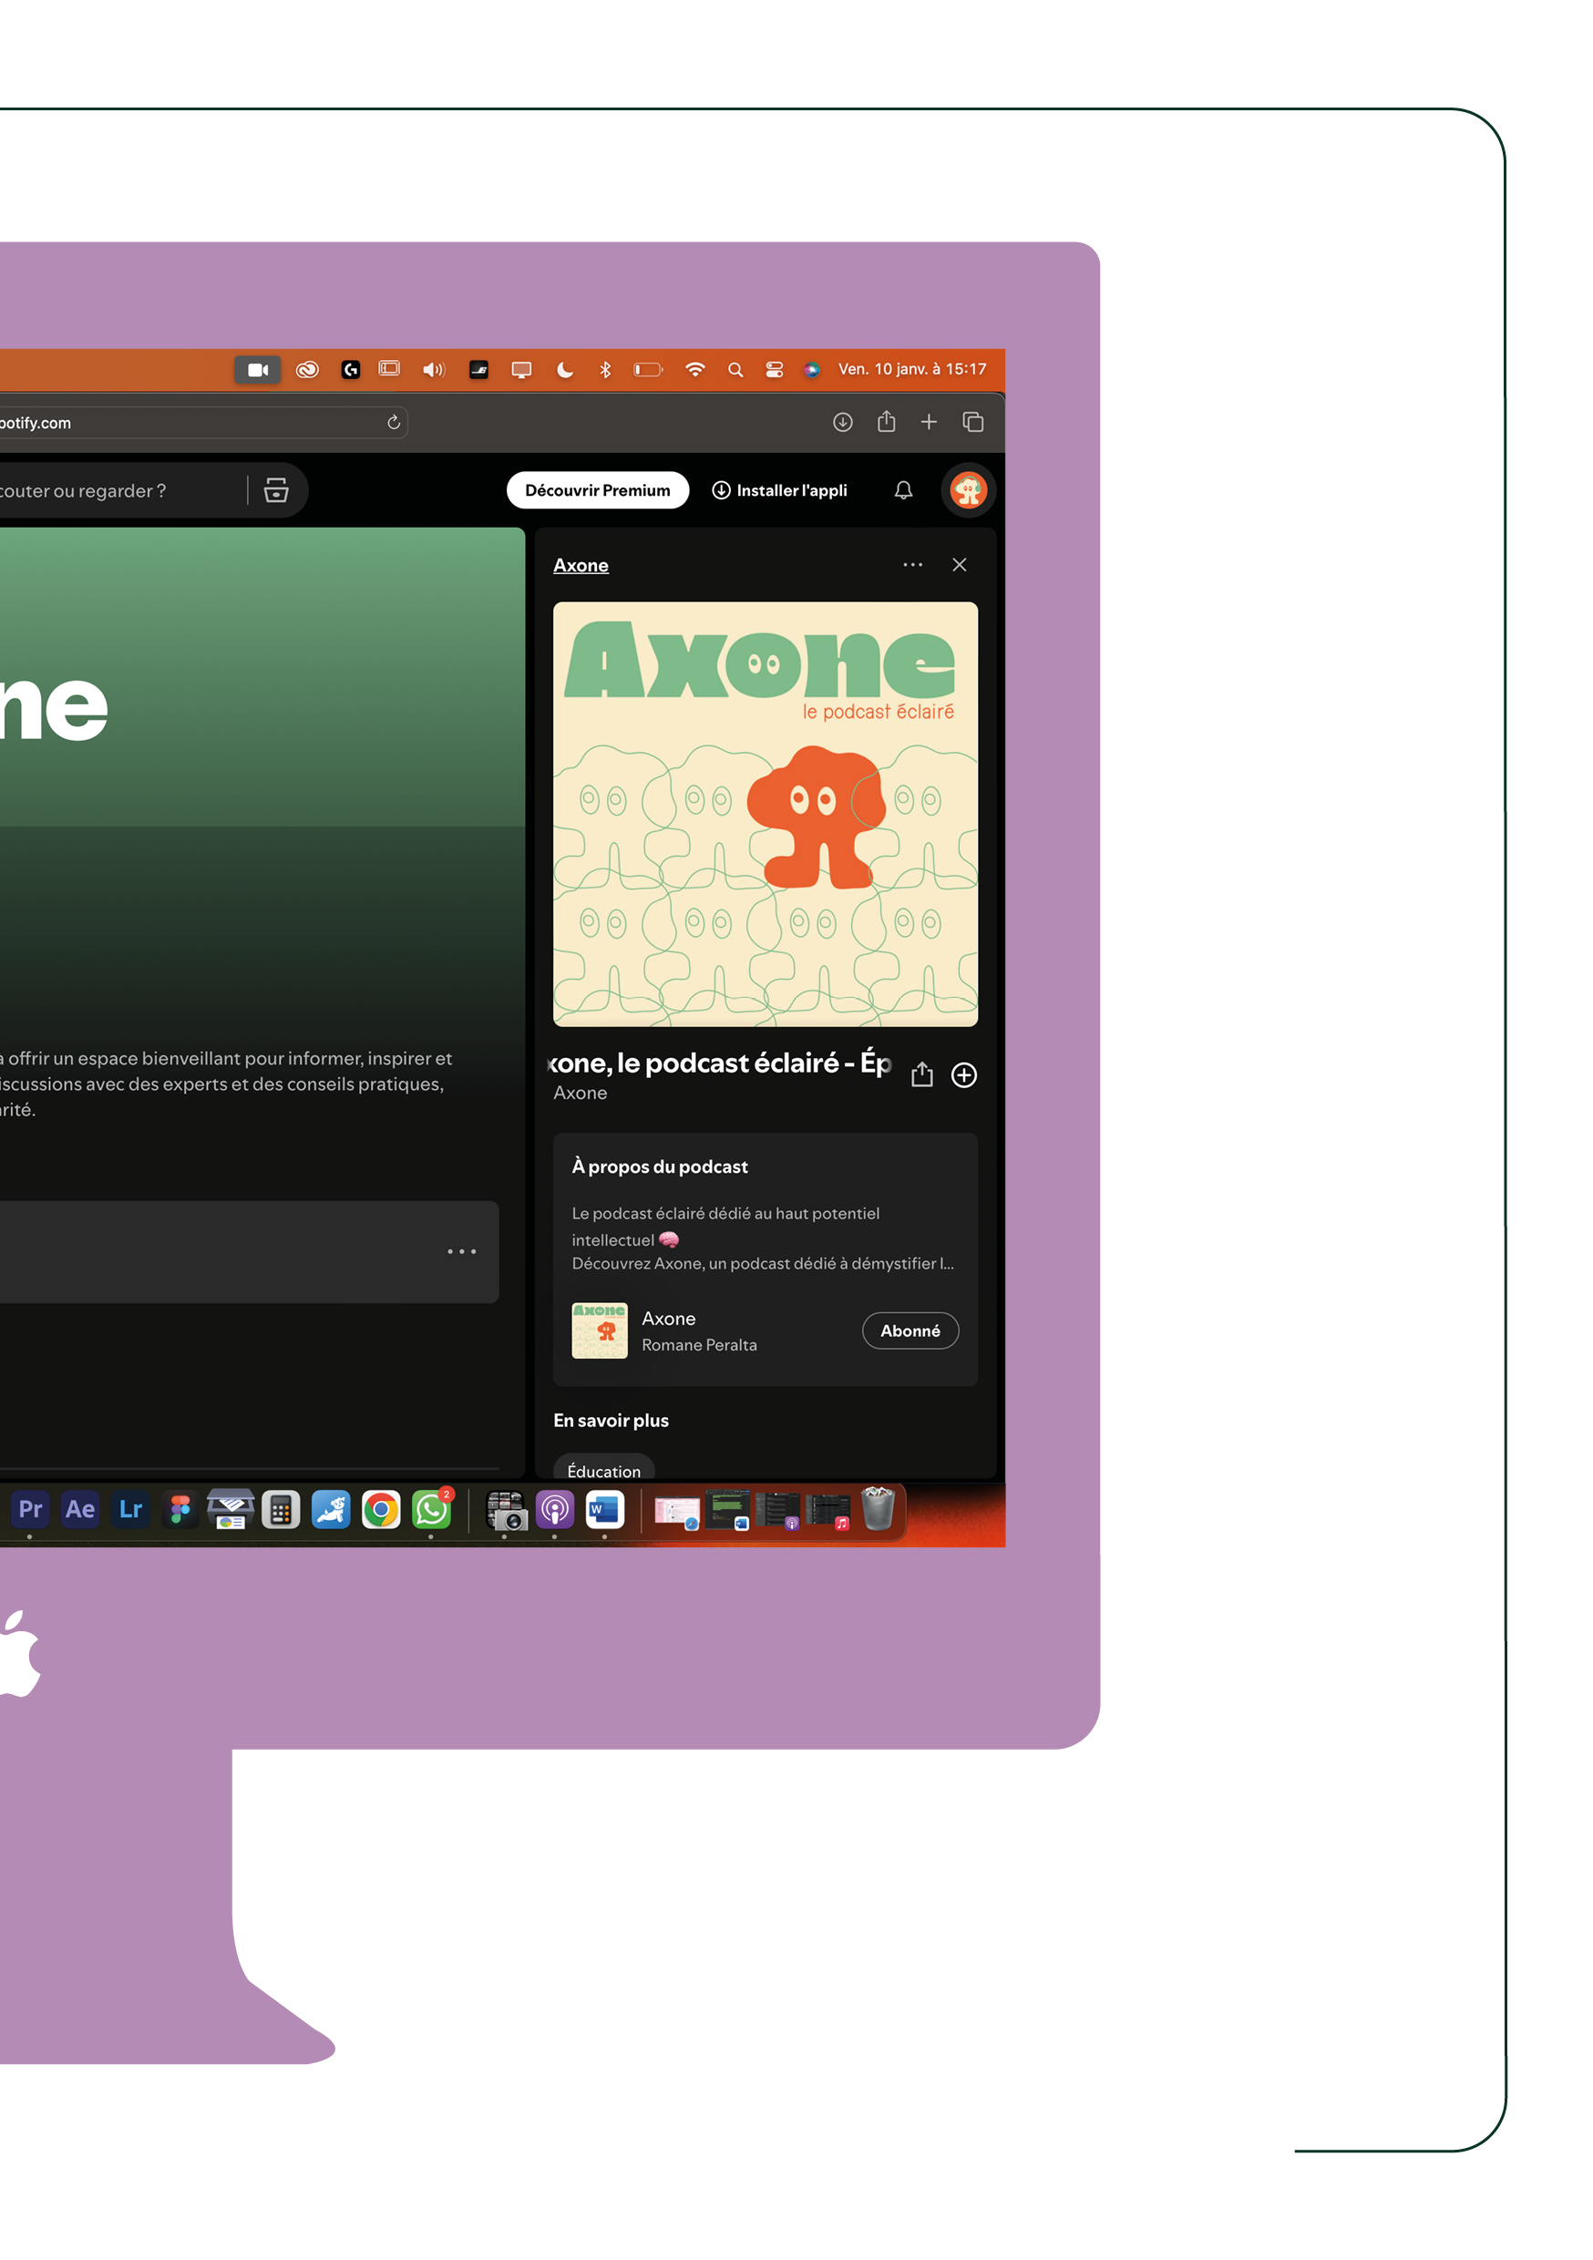Viewport: 1593px width, 2260px height.
Task: Click the Logitech G menu bar icon
Action: [351, 370]
